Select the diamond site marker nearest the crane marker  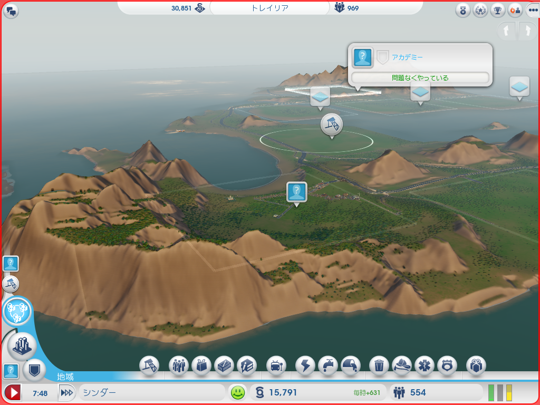click(320, 97)
